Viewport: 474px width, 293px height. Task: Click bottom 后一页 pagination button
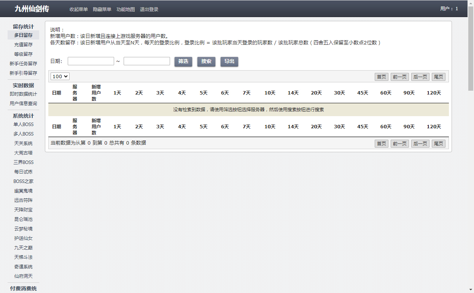[420, 143]
